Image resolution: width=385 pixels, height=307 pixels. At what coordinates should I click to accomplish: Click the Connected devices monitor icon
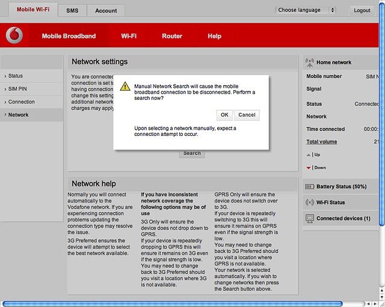point(310,218)
